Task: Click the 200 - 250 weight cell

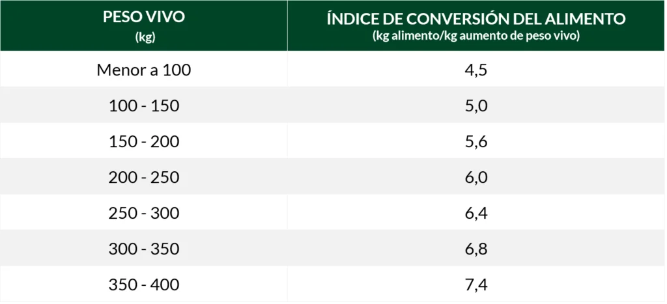Action: pos(144,177)
